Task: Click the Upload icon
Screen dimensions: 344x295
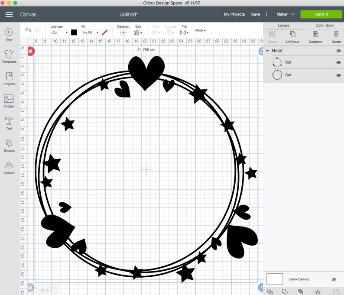Action: pos(9,165)
